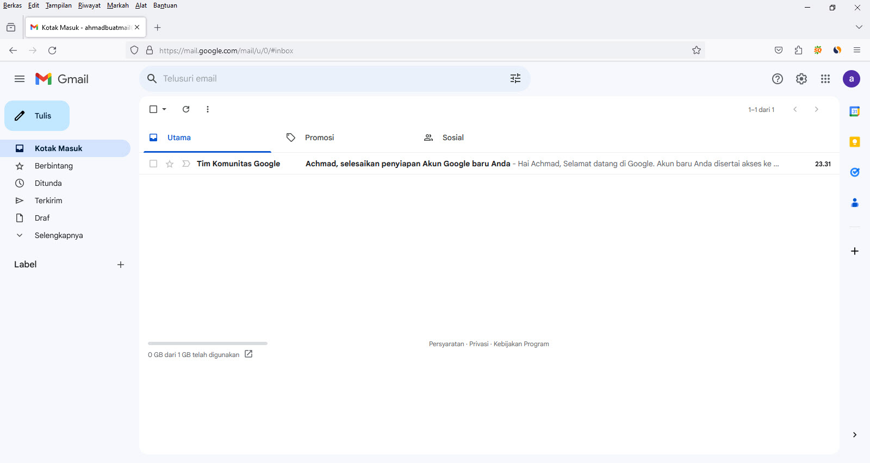Star the Tim Komunitas Google email
Screen dimensions: 870x463
point(170,164)
